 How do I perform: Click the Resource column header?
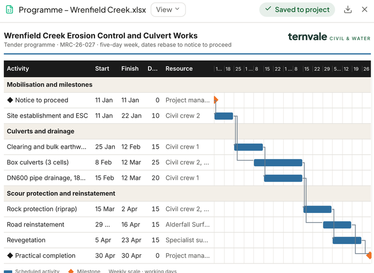[x=179, y=69]
